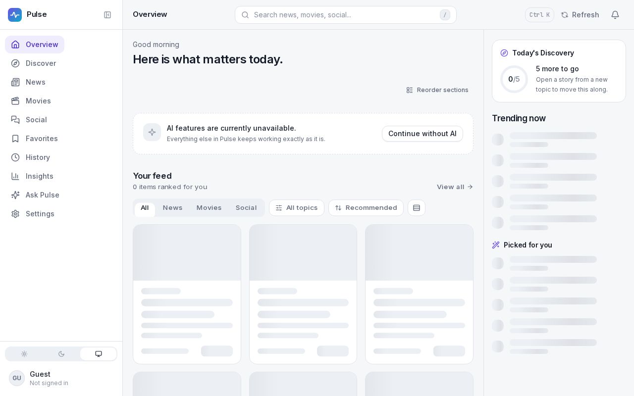This screenshot has width=634, height=396.
Task: Open View all feed link
Action: 455,187
